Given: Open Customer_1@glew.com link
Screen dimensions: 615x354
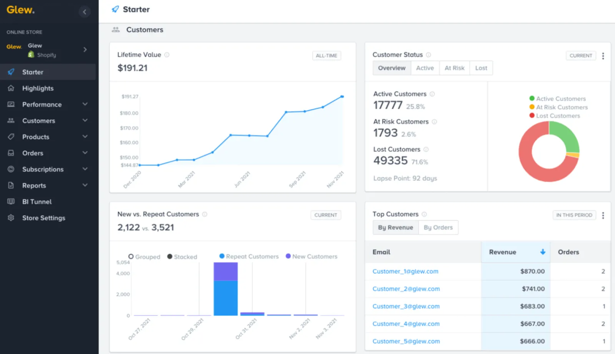Looking at the screenshot, I should 405,271.
